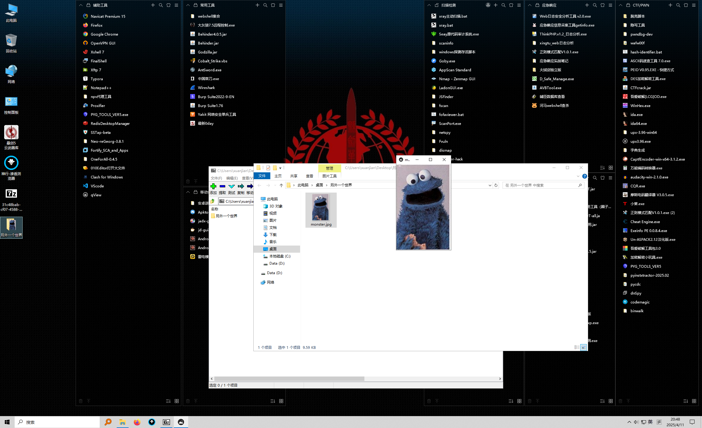Open the 查看 ribbon tab in Explorer
Image resolution: width=702 pixels, height=428 pixels.
309,176
